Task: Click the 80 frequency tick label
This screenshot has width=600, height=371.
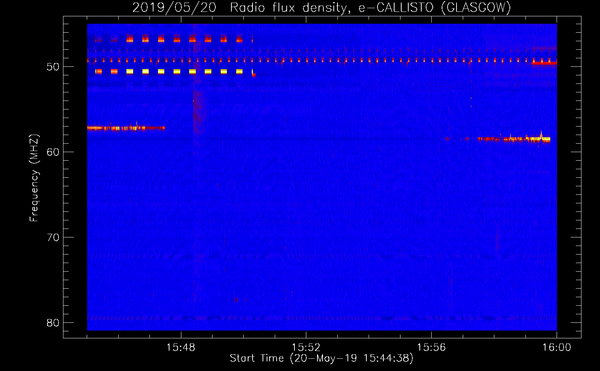Action: [x=53, y=323]
